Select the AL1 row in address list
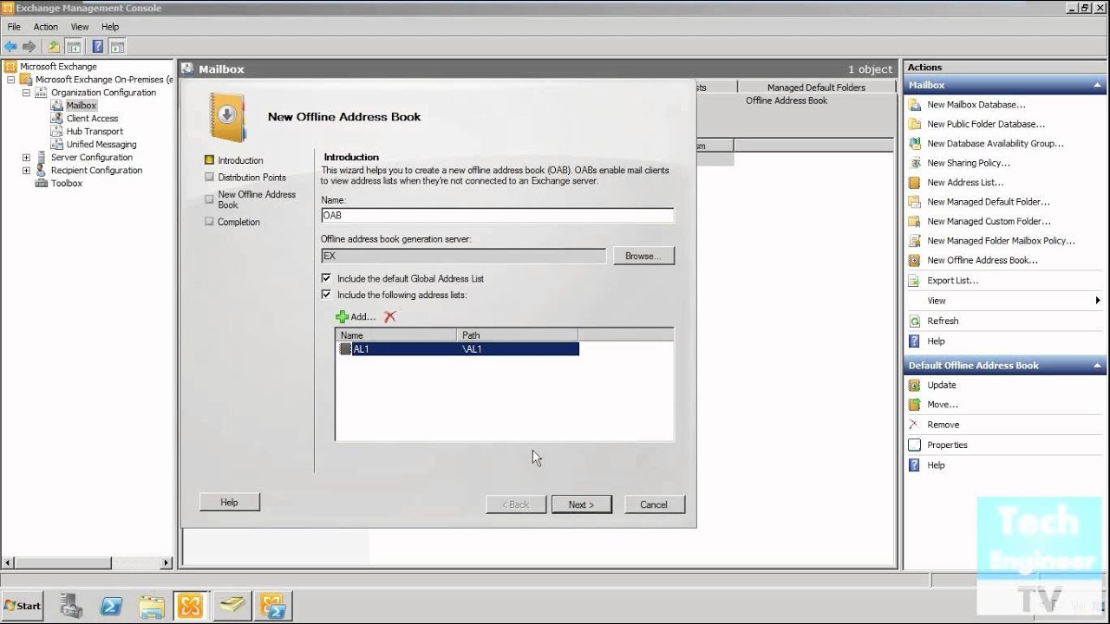Viewport: 1110px width, 624px height. coord(457,349)
